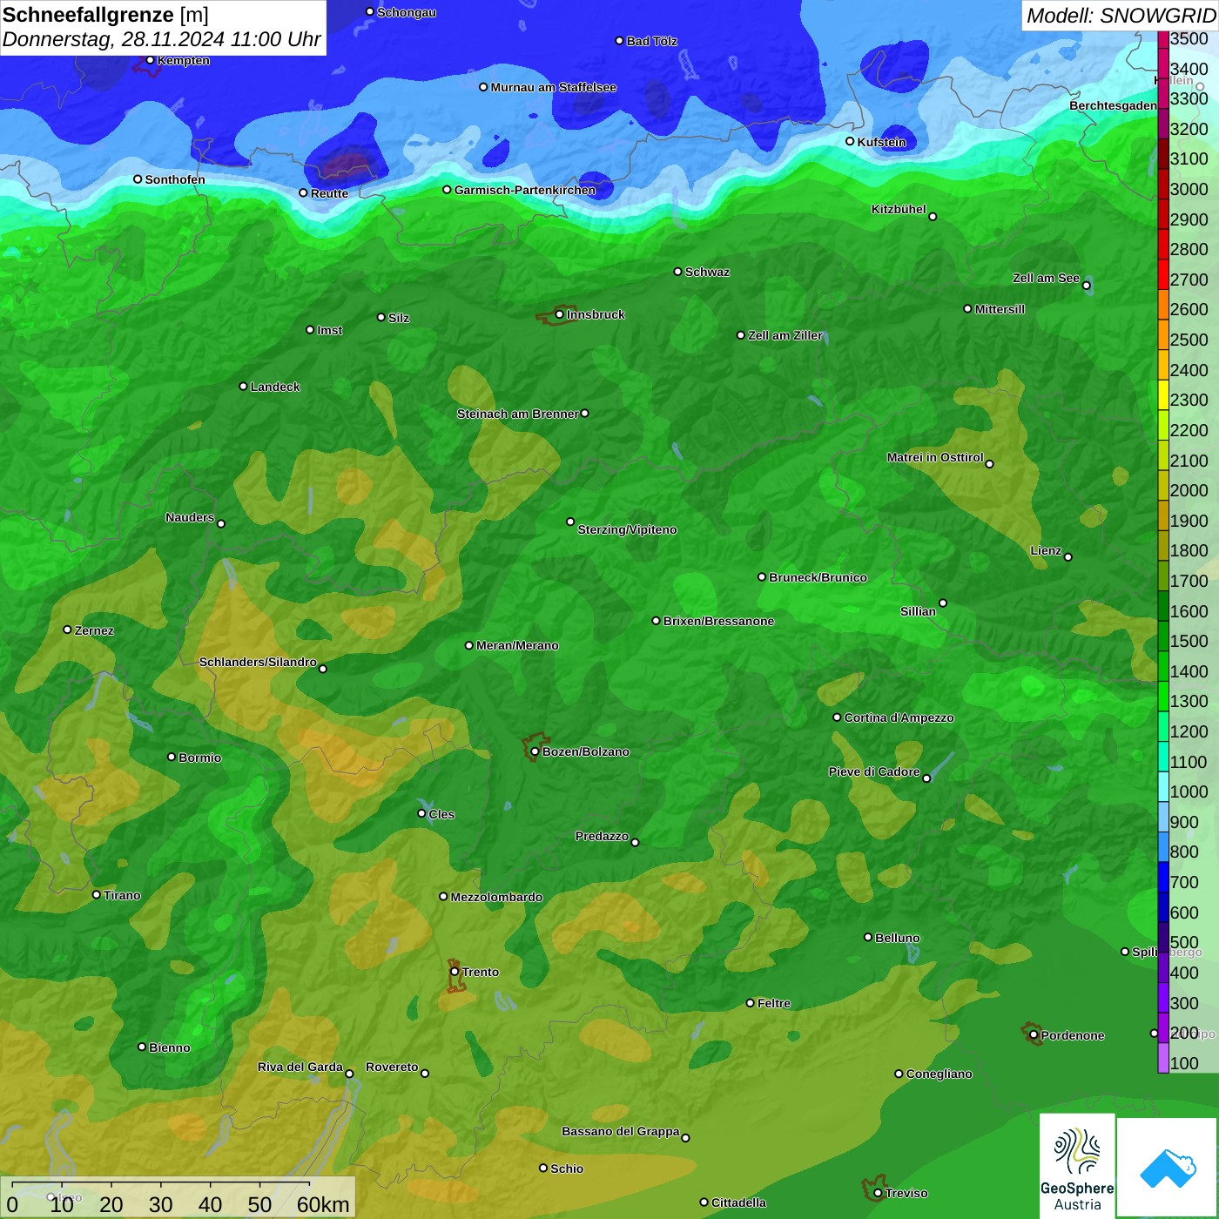Click the Berchtesgaden label
The height and width of the screenshot is (1219, 1219).
[1113, 105]
